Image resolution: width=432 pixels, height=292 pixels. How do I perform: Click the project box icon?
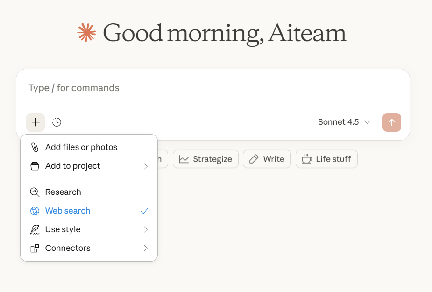point(35,166)
